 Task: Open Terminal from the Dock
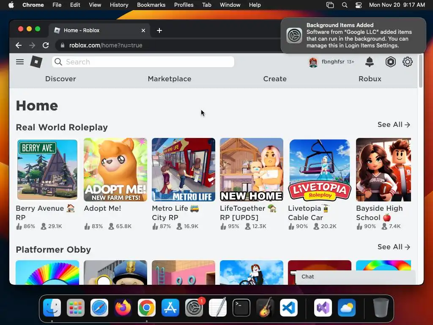pyautogui.click(x=241, y=308)
